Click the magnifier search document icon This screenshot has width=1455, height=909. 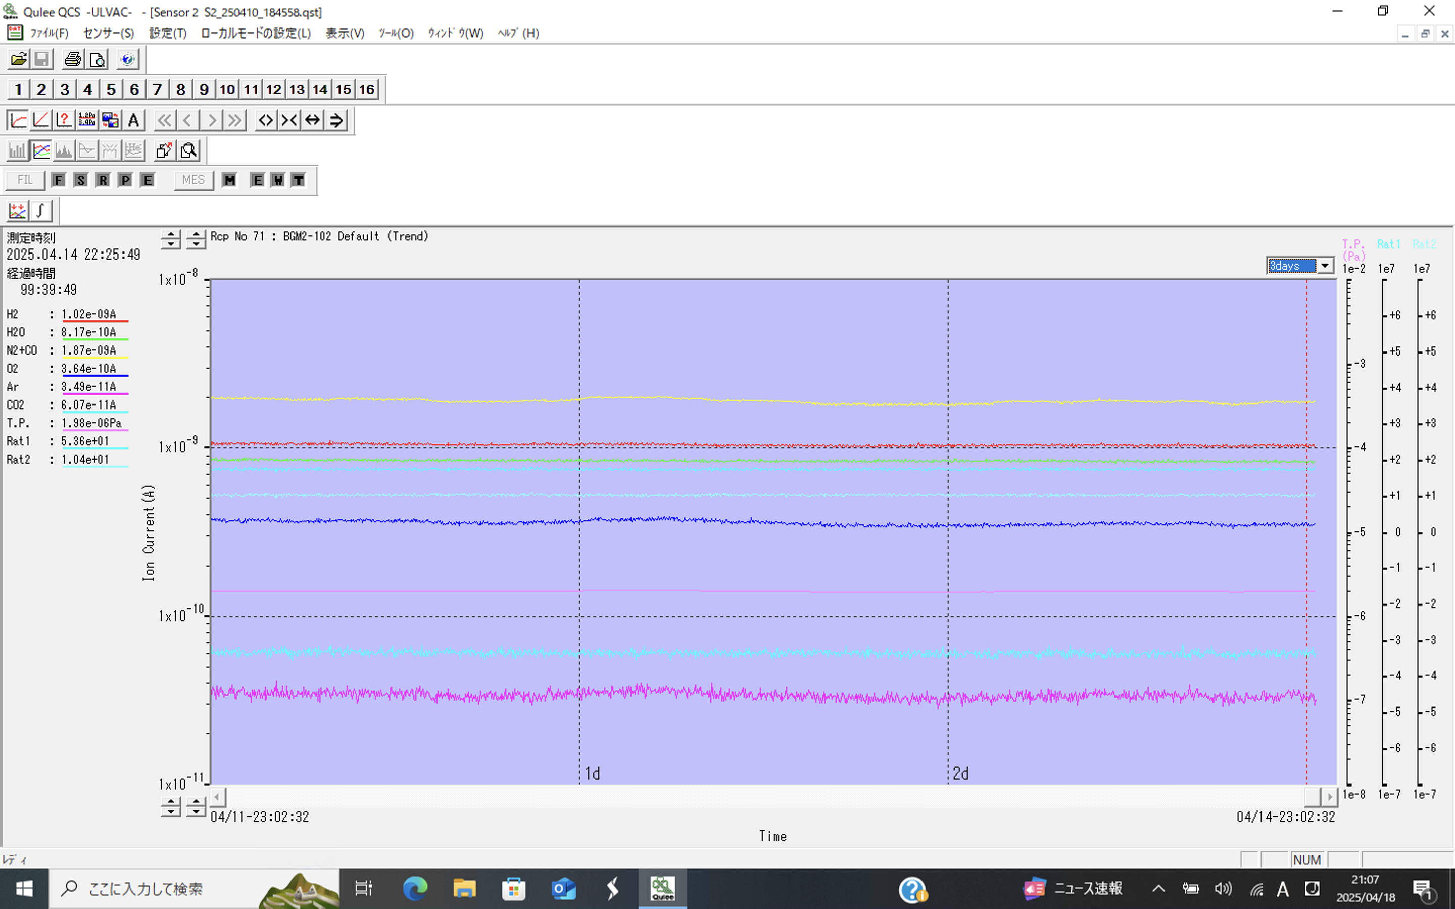click(x=188, y=150)
